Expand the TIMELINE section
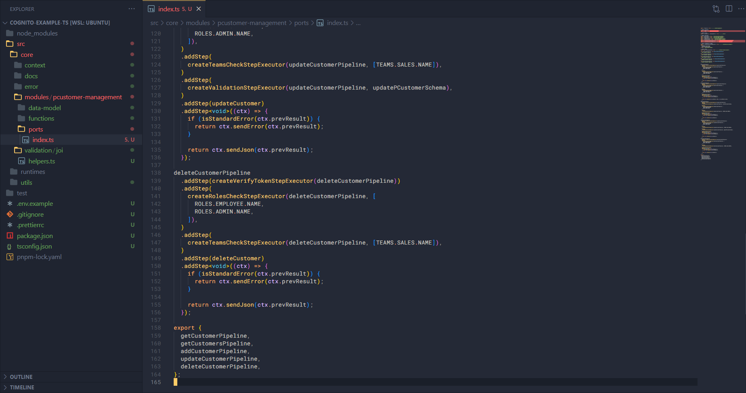 coord(22,387)
